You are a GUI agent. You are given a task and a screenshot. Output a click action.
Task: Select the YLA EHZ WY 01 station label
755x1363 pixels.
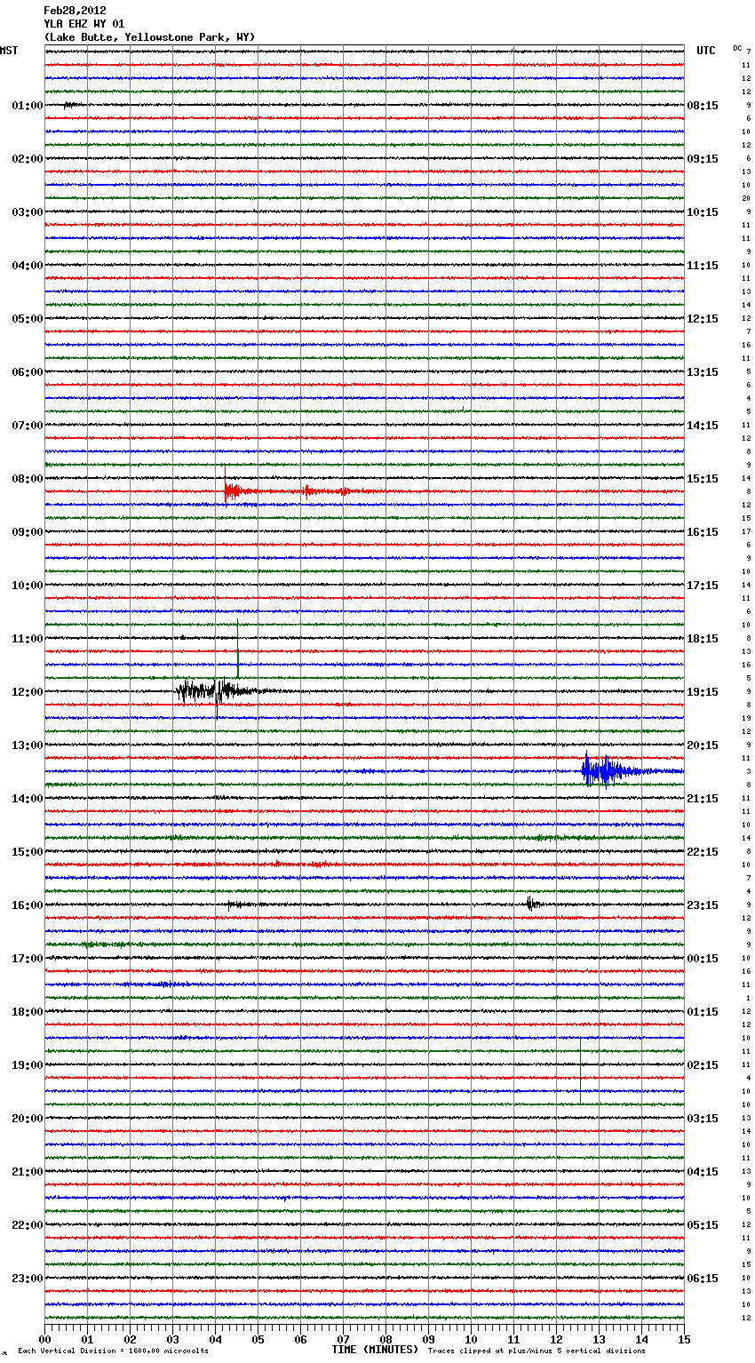pyautogui.click(x=84, y=24)
